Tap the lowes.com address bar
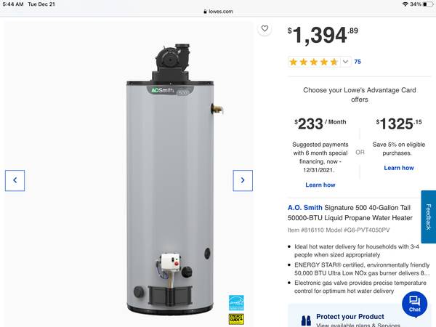The width and height of the screenshot is (436, 327). (218, 12)
